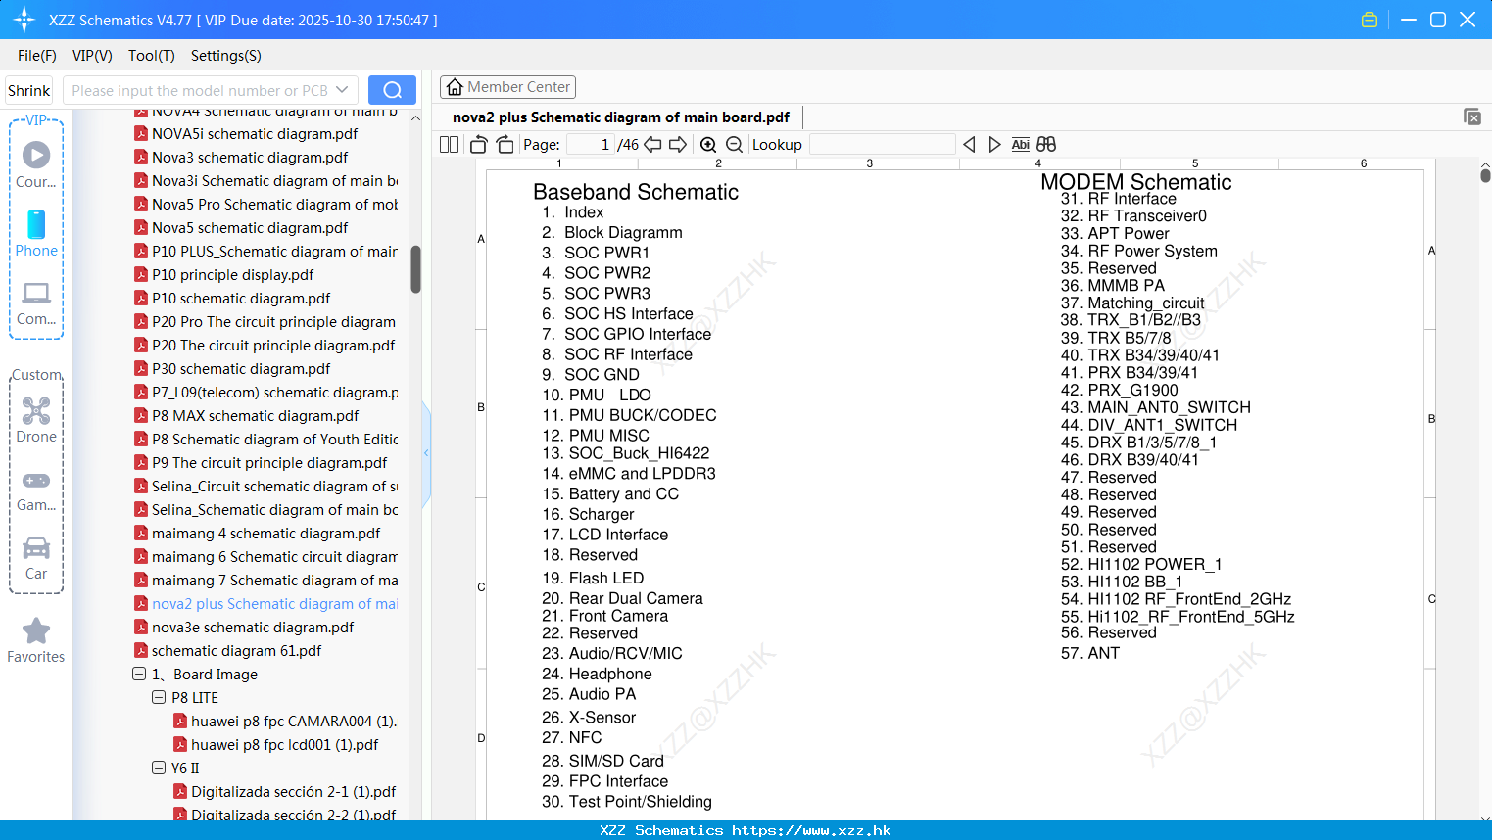Click the binoculars search icon
This screenshot has width=1492, height=840.
[1046, 145]
